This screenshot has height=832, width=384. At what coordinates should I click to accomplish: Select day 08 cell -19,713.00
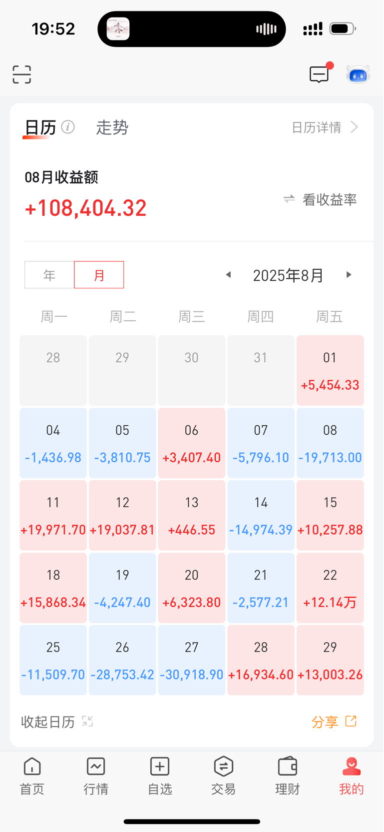[330, 443]
